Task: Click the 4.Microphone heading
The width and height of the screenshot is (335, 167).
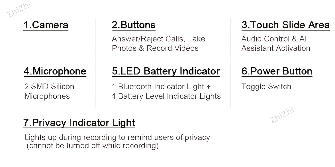Action: click(x=55, y=71)
